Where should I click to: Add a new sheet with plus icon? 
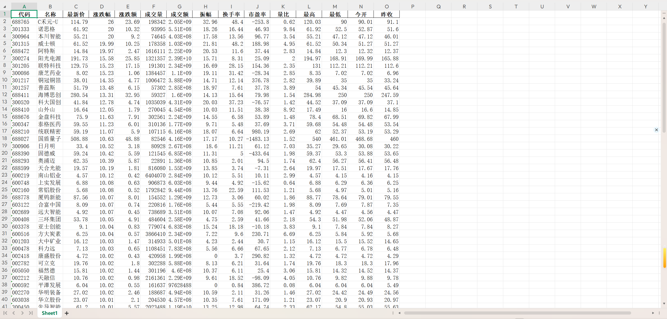pos(67,313)
